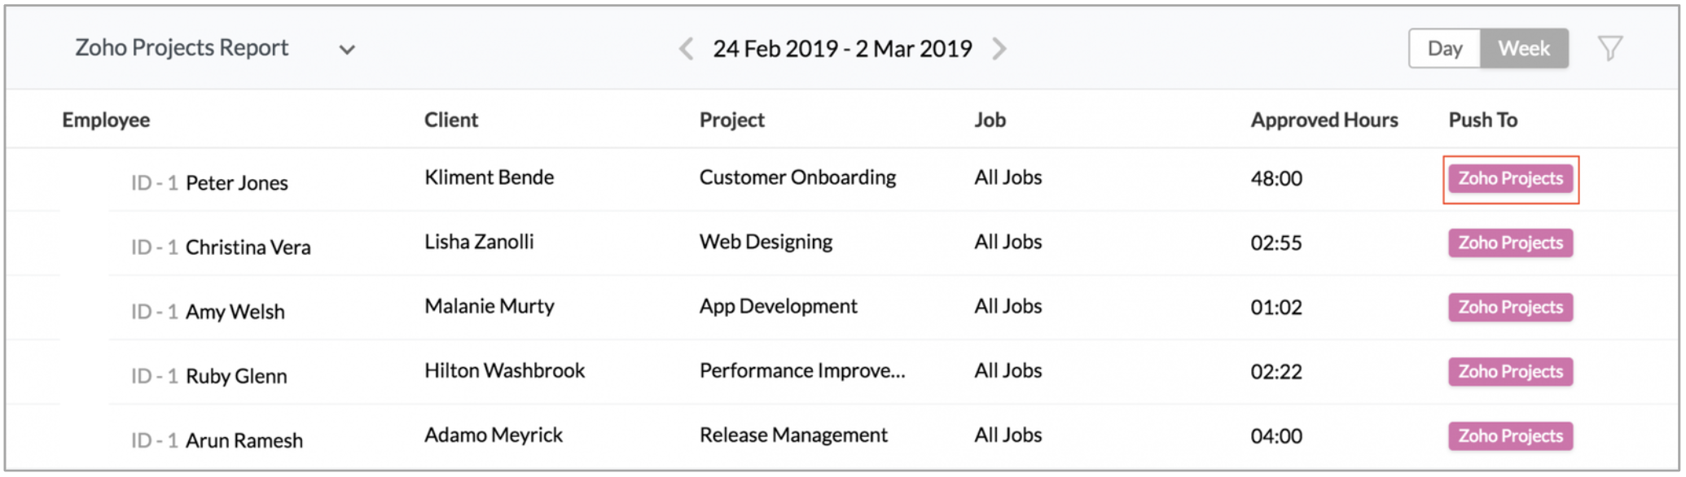1686x477 pixels.
Task: Expand Zoho Projects Report dropdown arrow
Action: (347, 50)
